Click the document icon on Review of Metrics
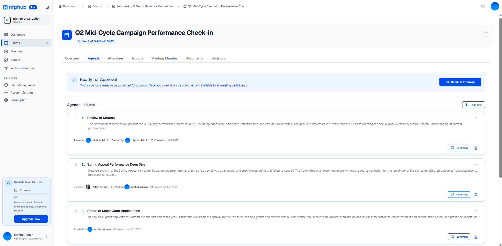502x246 pixels. point(476,148)
